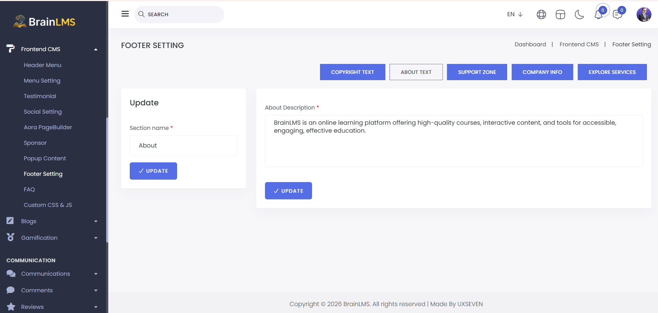Open the EN language dropdown
Viewport: 658px width, 313px height.
(515, 14)
